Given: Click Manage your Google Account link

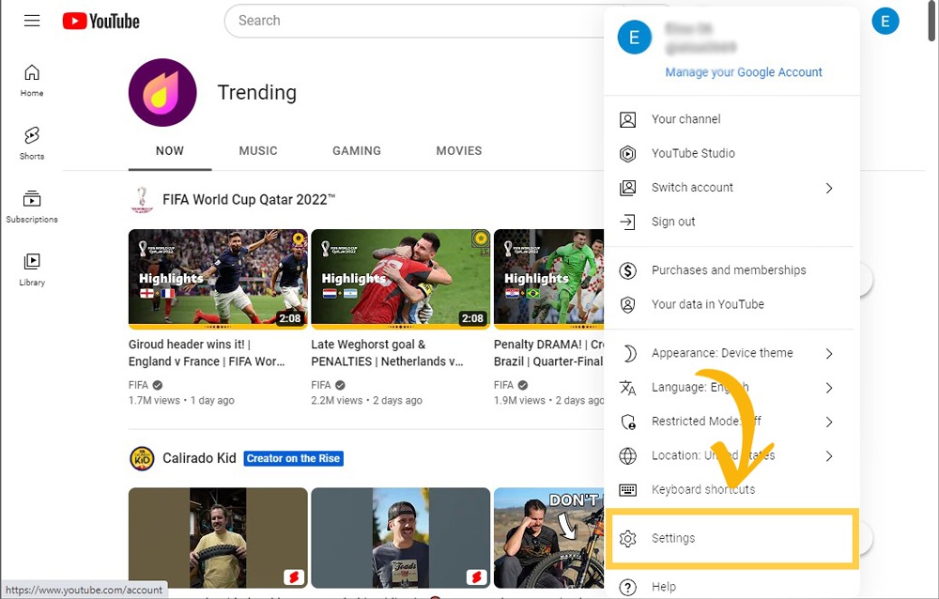Looking at the screenshot, I should [x=743, y=72].
